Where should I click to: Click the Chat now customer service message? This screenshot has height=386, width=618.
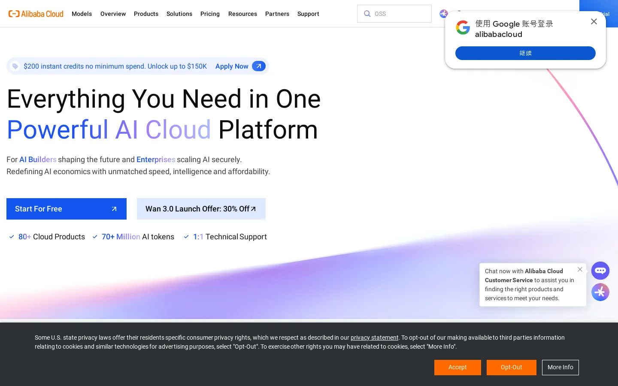[530, 285]
